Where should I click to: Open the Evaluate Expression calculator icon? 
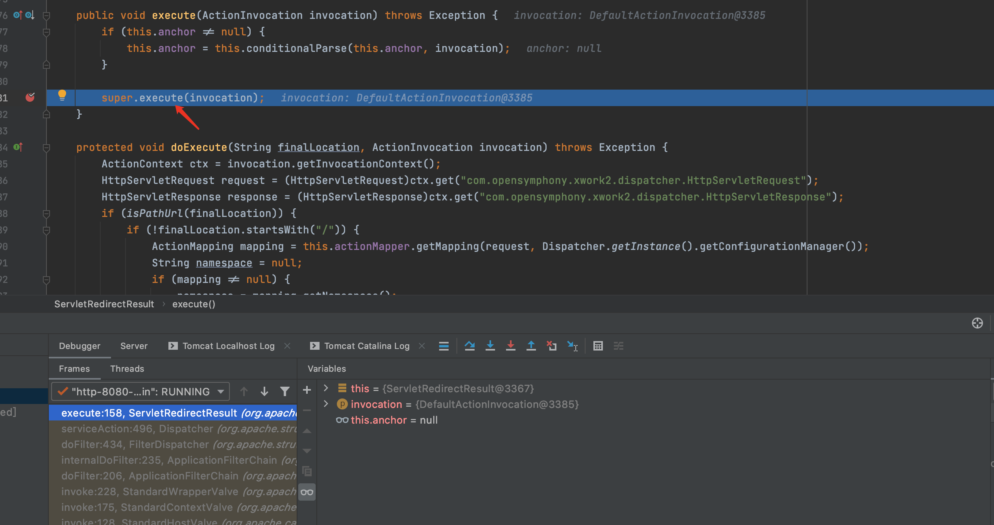(598, 346)
